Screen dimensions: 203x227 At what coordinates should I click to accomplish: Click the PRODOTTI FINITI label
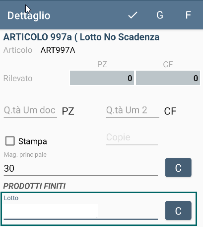click(34, 186)
